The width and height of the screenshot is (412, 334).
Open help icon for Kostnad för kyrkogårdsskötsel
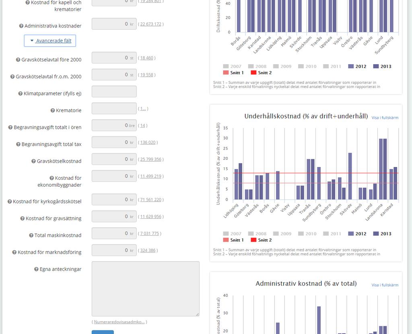10,202
